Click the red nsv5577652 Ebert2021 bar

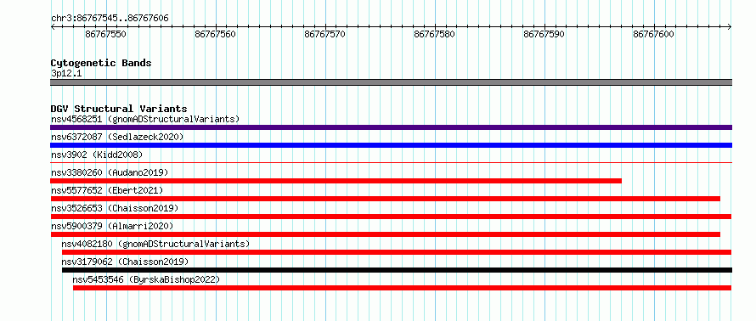386,199
